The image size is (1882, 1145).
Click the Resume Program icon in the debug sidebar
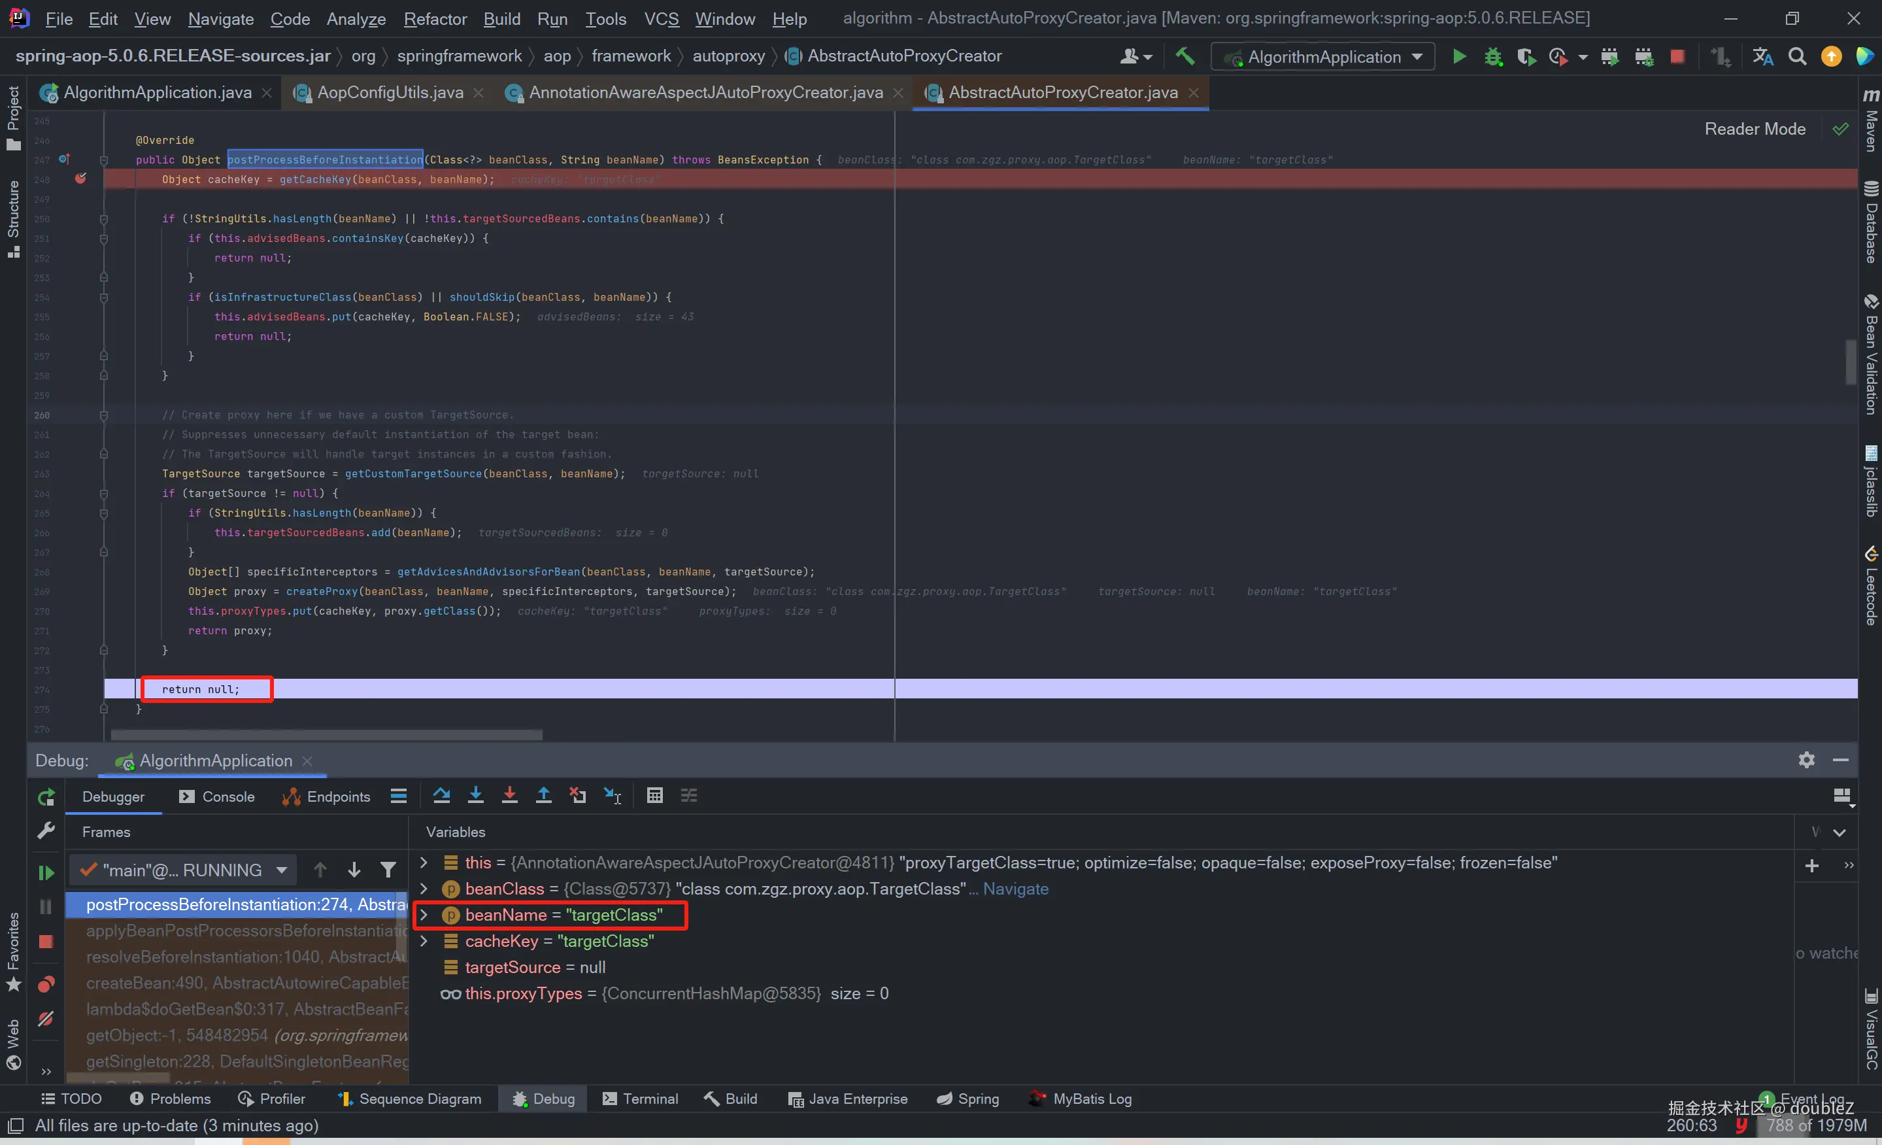[46, 872]
